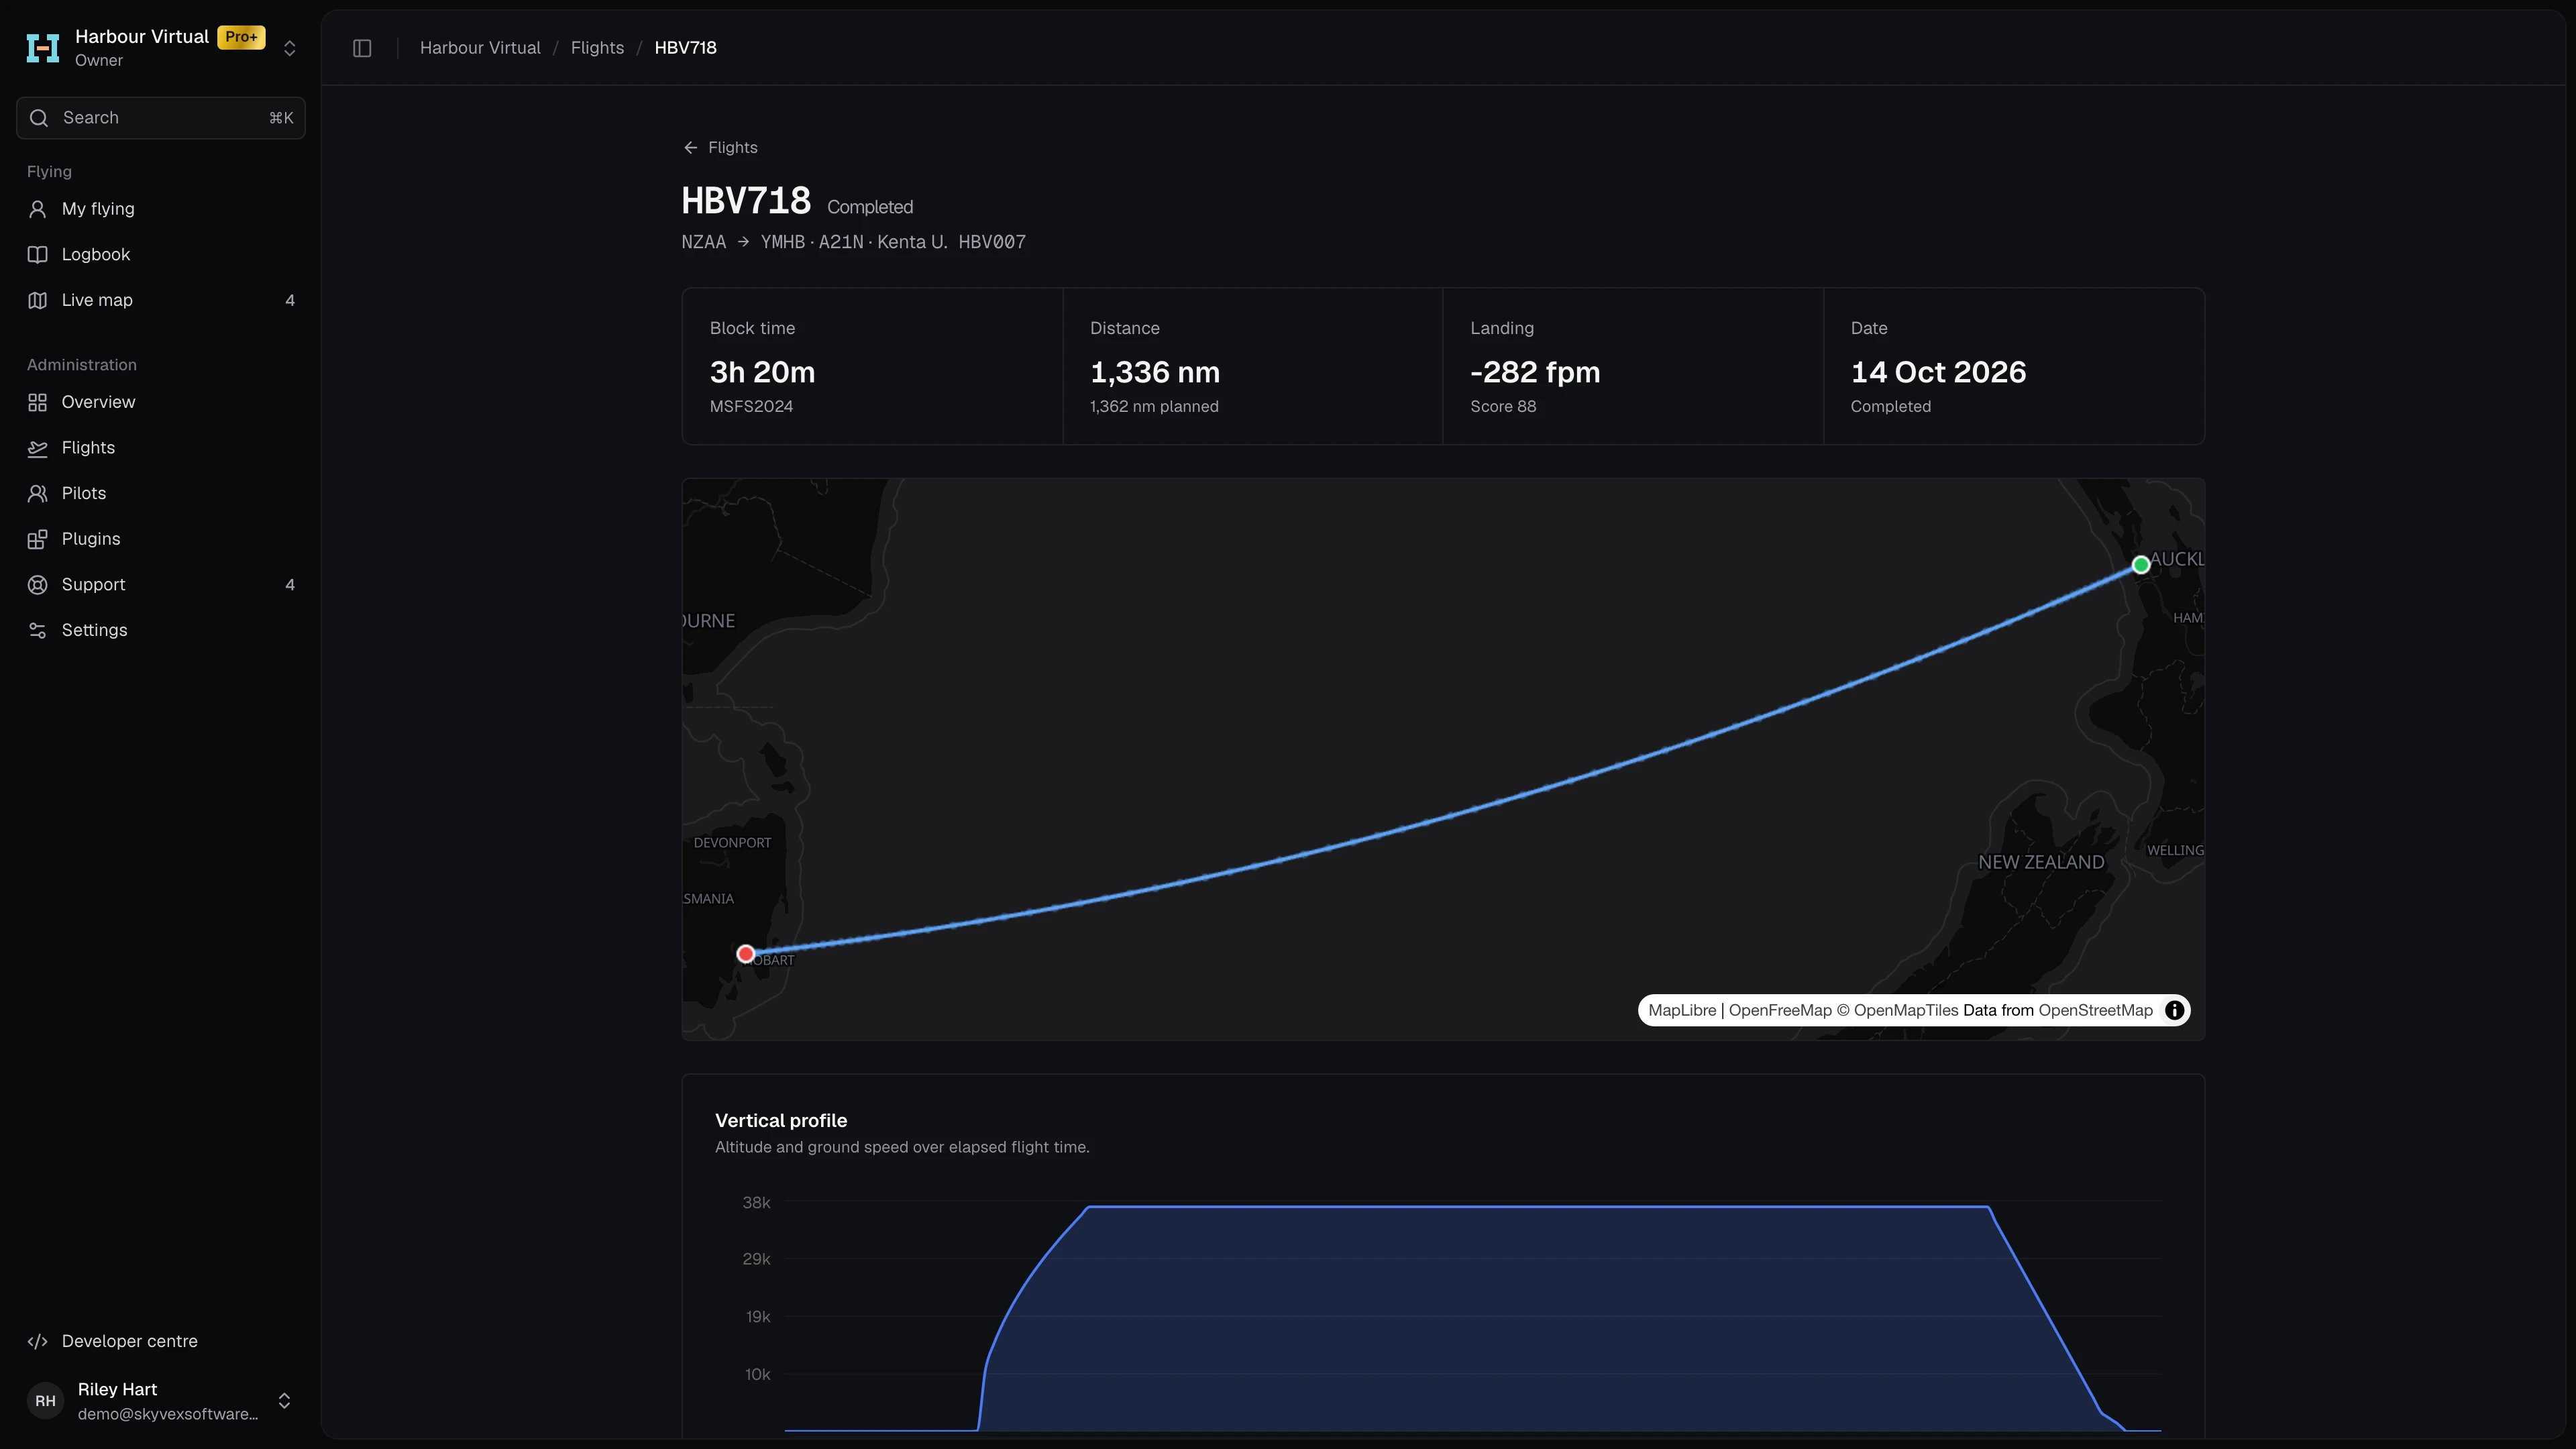
Task: Open the Plugins section
Action: pyautogui.click(x=161, y=539)
